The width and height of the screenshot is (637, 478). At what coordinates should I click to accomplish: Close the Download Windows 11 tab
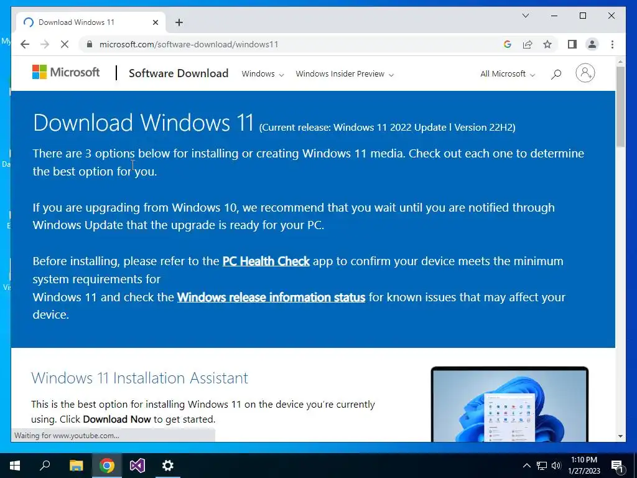pos(155,22)
